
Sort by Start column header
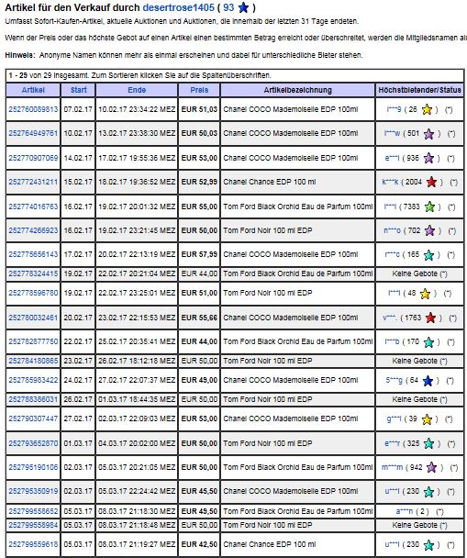coord(78,90)
